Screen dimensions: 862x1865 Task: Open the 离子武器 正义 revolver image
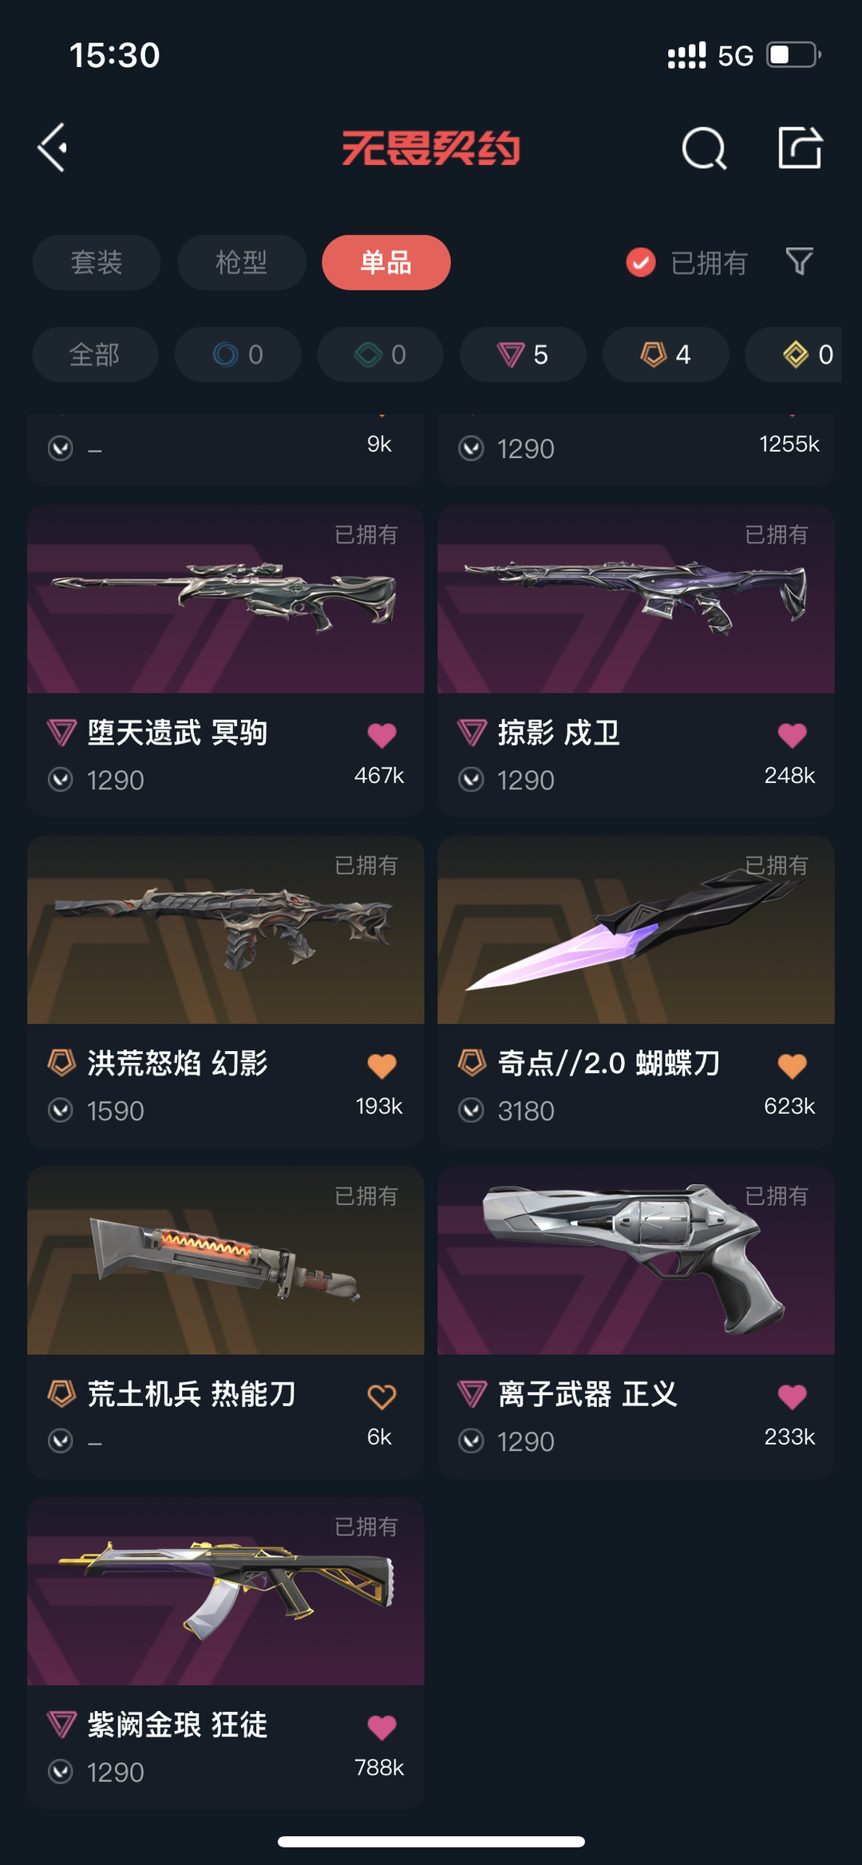click(x=636, y=1261)
